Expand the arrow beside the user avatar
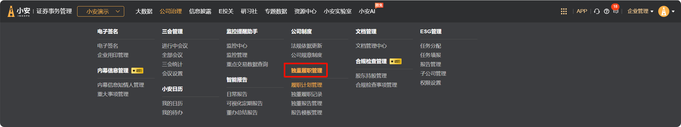The height and width of the screenshot is (127, 681). pyautogui.click(x=673, y=11)
